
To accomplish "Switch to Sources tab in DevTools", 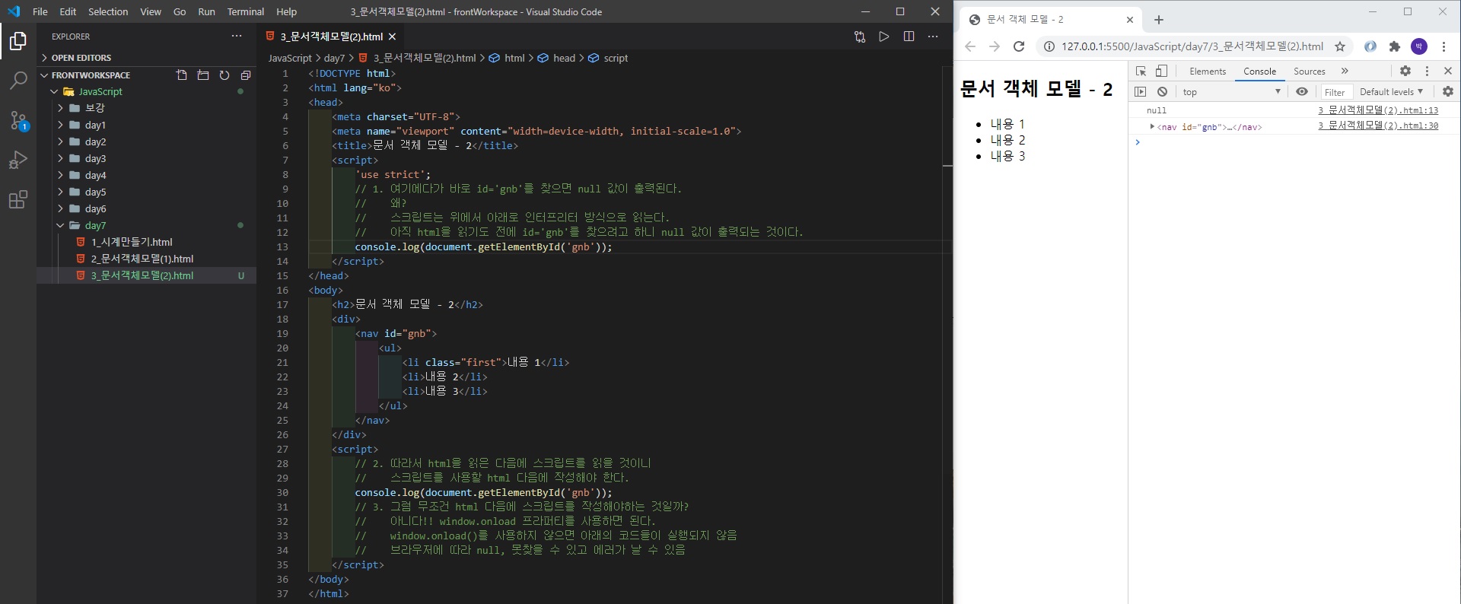I will (x=1309, y=71).
